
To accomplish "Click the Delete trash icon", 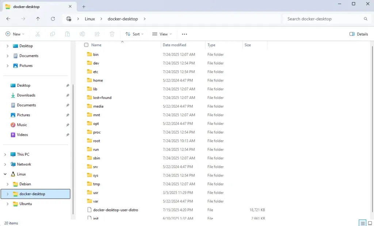I will tap(112, 34).
